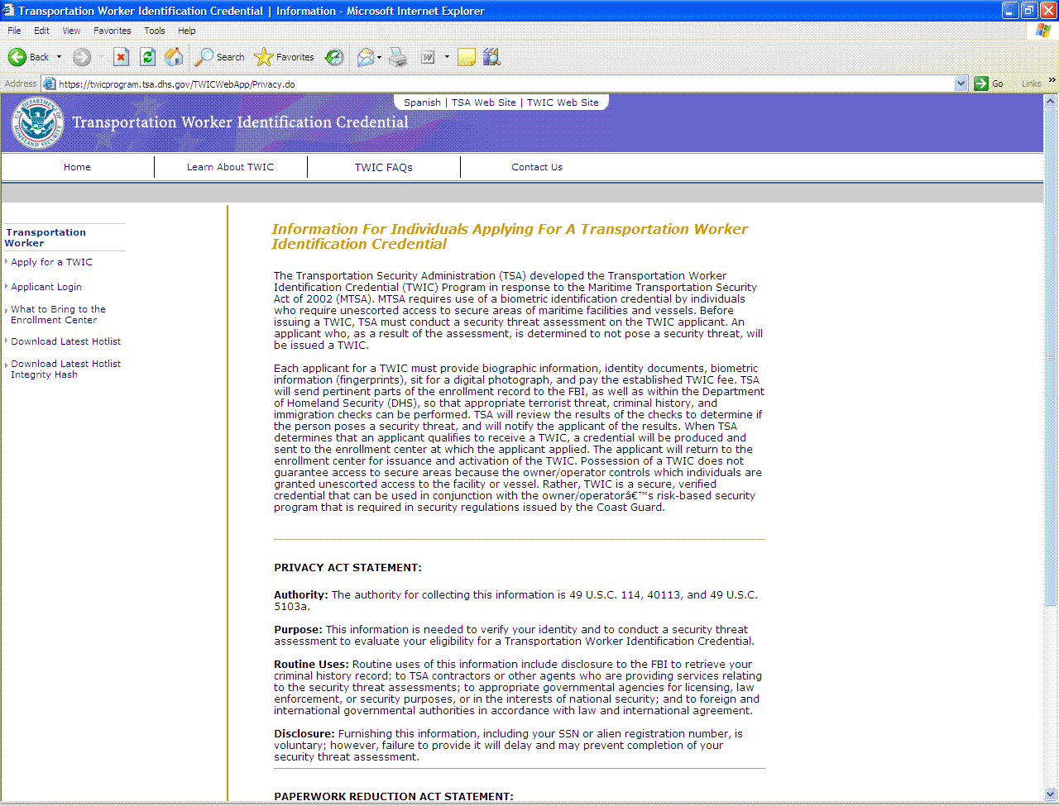This screenshot has width=1059, height=806.
Task: Open the Help menu
Action: pyautogui.click(x=187, y=31)
